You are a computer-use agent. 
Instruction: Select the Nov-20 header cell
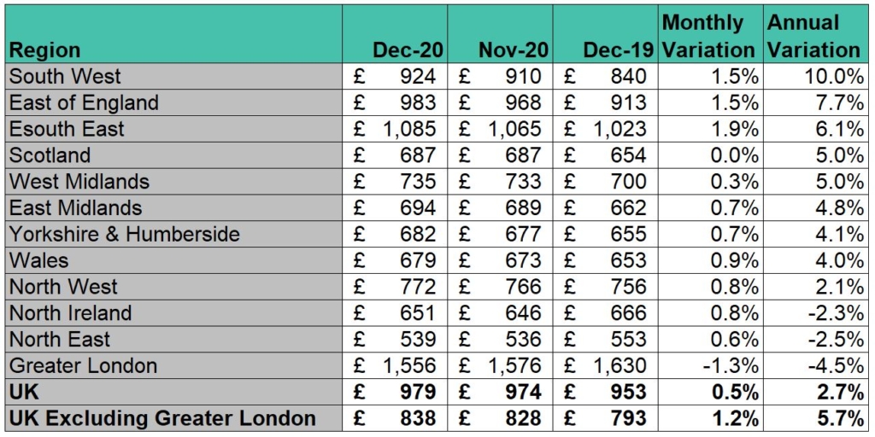click(501, 34)
